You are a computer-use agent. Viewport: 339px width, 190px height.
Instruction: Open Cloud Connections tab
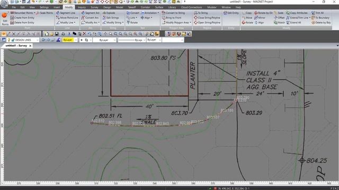coord(192,7)
